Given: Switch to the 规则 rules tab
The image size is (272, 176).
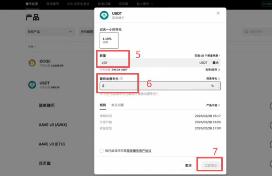Looking at the screenshot, I should [103, 105].
